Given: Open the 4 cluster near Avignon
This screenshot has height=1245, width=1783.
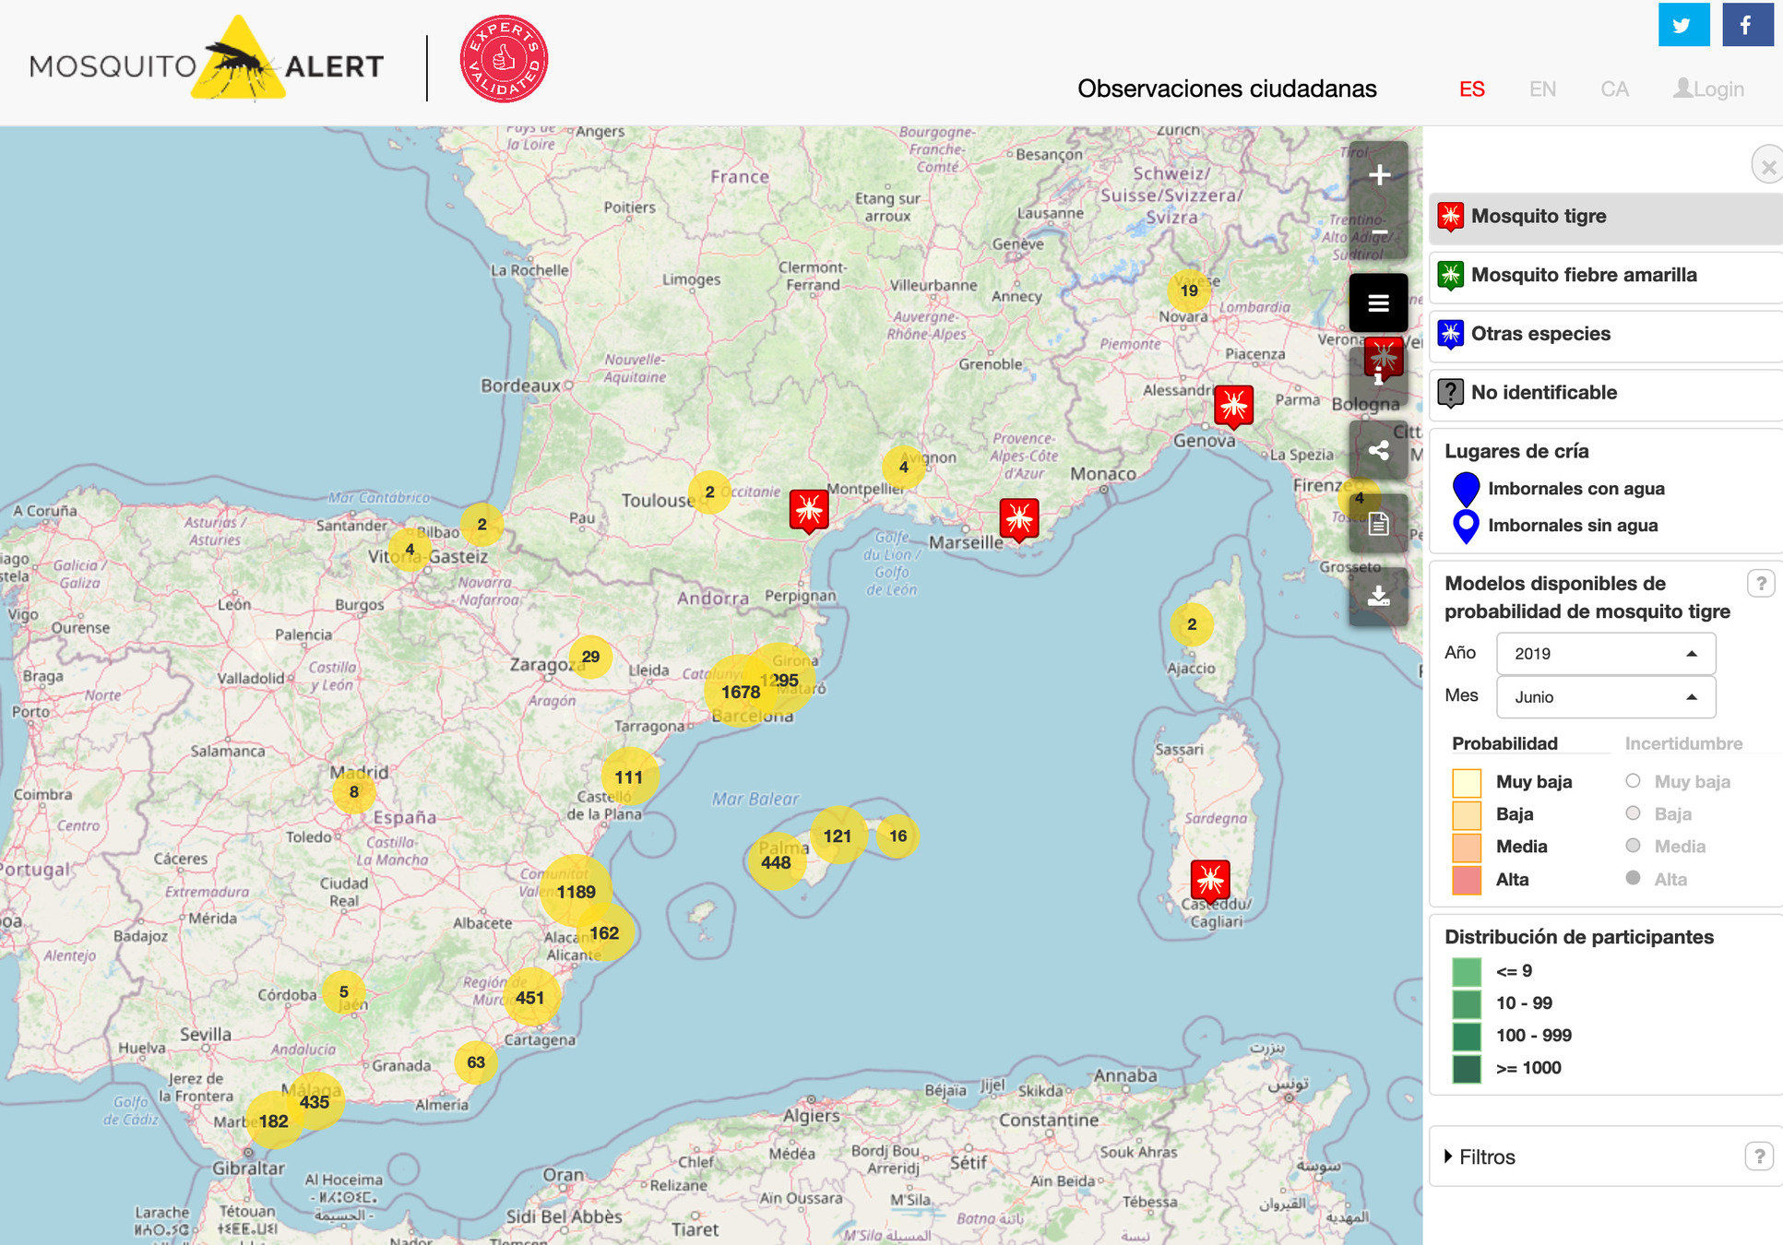Looking at the screenshot, I should tap(904, 468).
